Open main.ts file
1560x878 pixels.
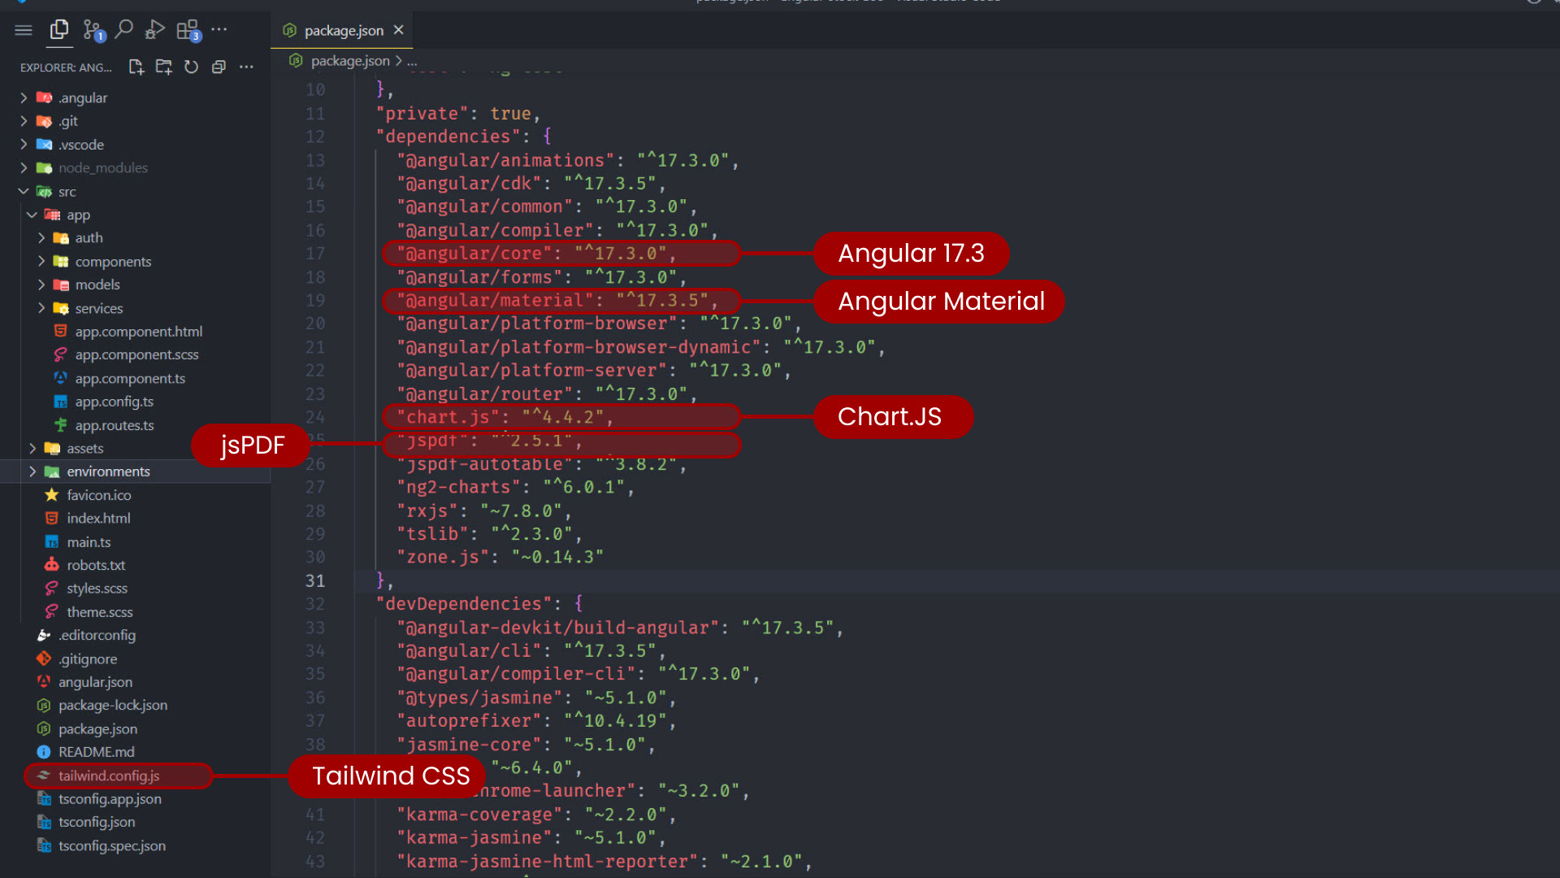(89, 541)
